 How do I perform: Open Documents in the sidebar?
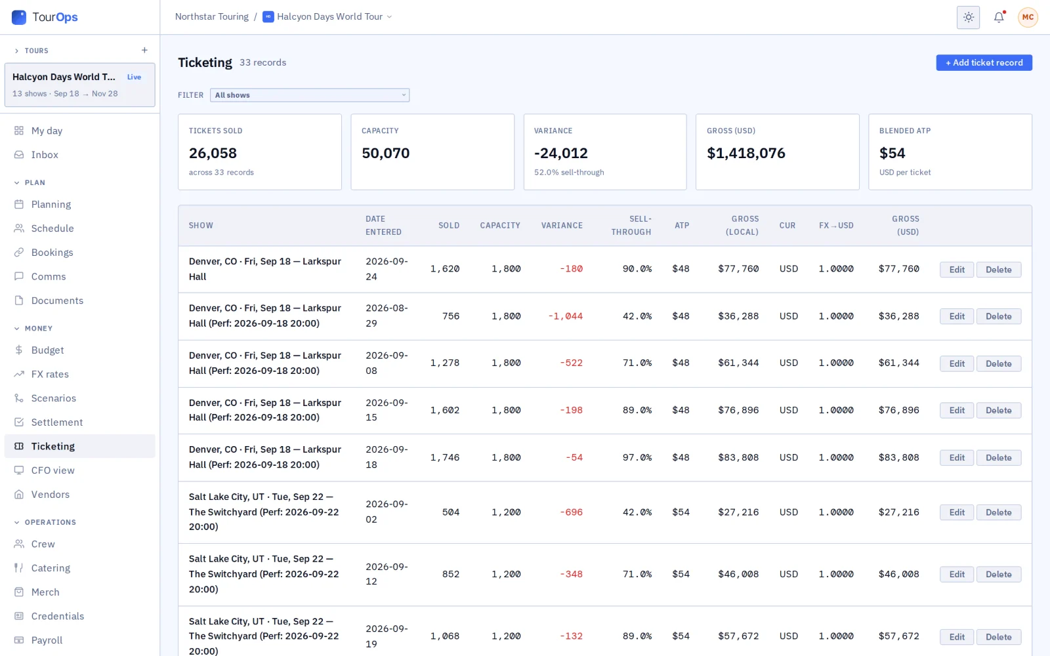coord(80,300)
